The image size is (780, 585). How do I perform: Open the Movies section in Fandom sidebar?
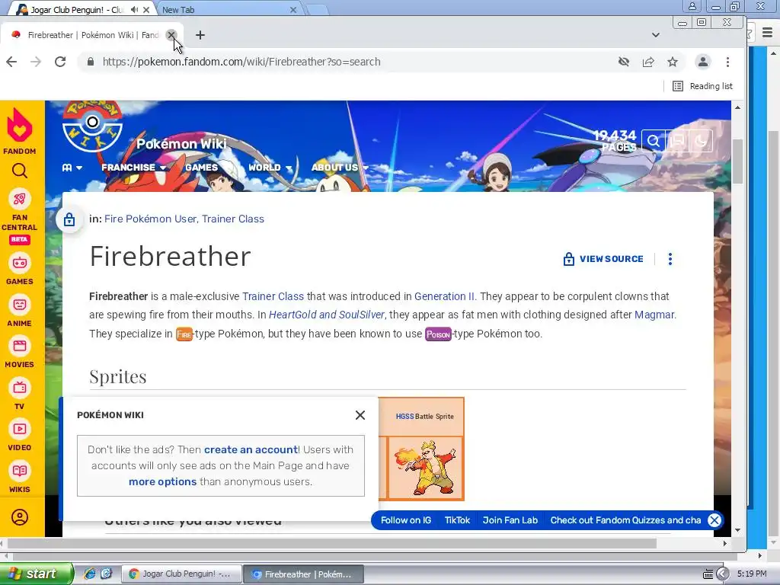pos(19,352)
